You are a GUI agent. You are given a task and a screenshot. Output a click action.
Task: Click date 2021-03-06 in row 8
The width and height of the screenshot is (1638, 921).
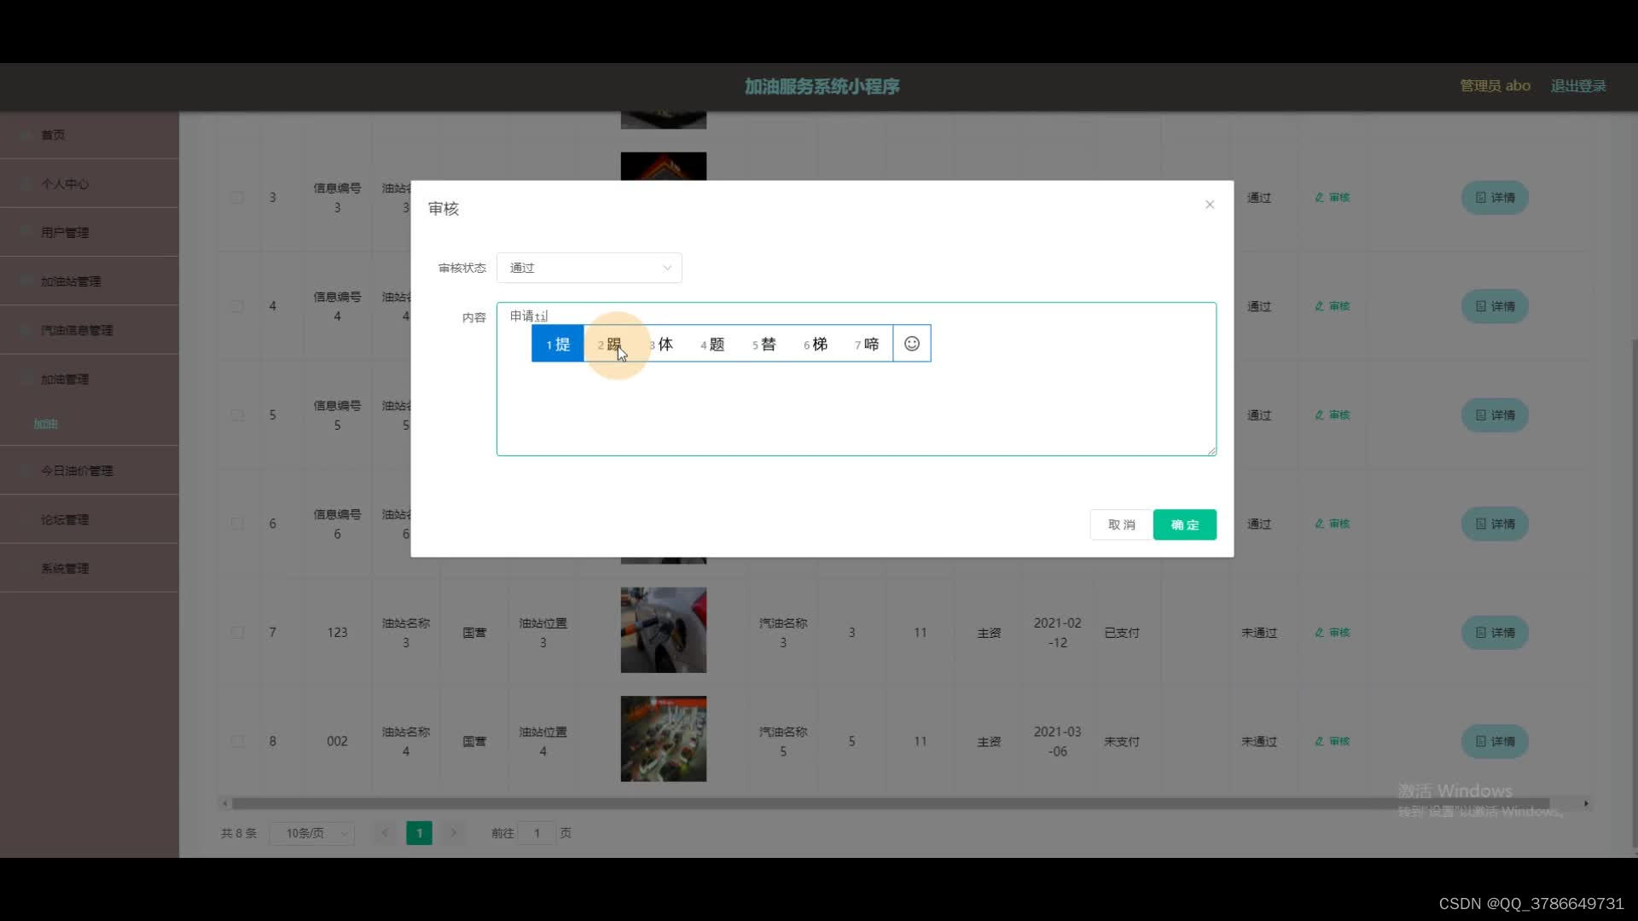(x=1057, y=741)
